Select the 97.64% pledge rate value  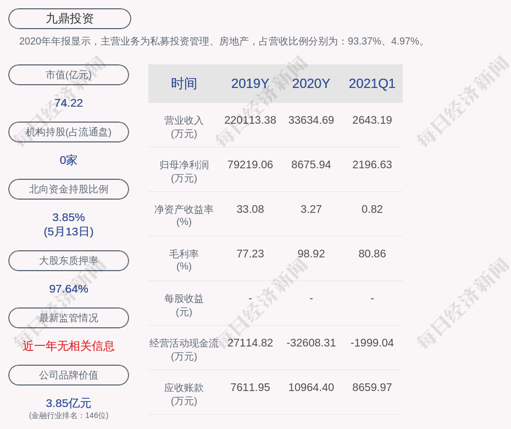coord(69,289)
